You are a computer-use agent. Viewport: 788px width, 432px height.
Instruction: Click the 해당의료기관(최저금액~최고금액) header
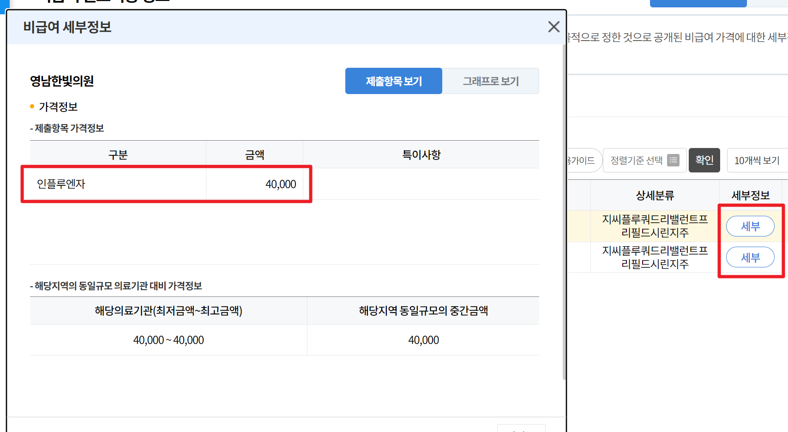pos(168,311)
